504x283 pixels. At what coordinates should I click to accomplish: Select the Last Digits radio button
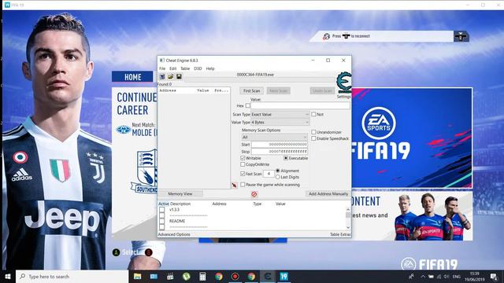coord(278,177)
